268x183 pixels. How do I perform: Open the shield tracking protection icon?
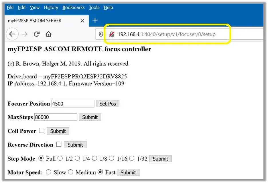pos(101,34)
